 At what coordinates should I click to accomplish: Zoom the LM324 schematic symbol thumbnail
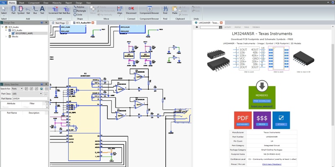point(249,58)
